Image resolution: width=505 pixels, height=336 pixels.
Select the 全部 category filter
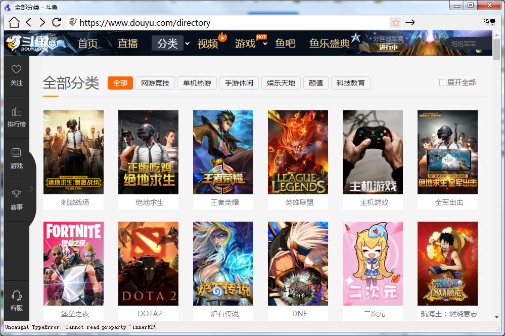pos(120,83)
